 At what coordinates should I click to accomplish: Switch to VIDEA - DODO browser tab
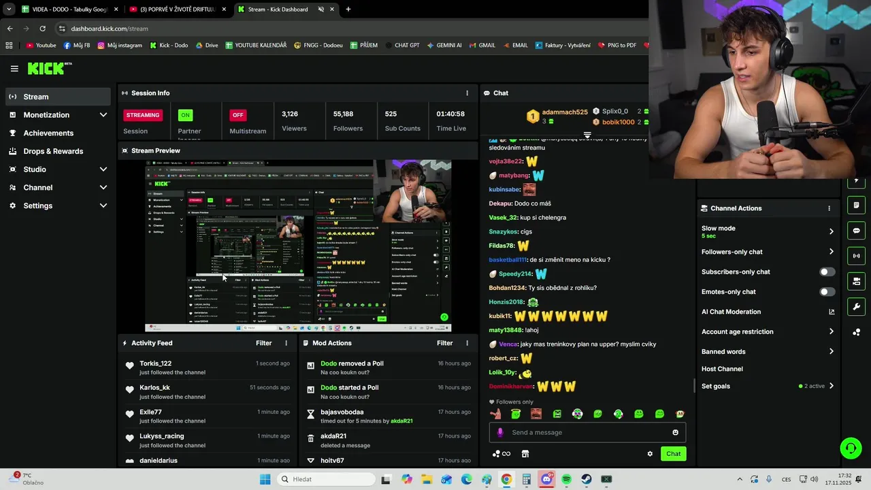tap(69, 10)
